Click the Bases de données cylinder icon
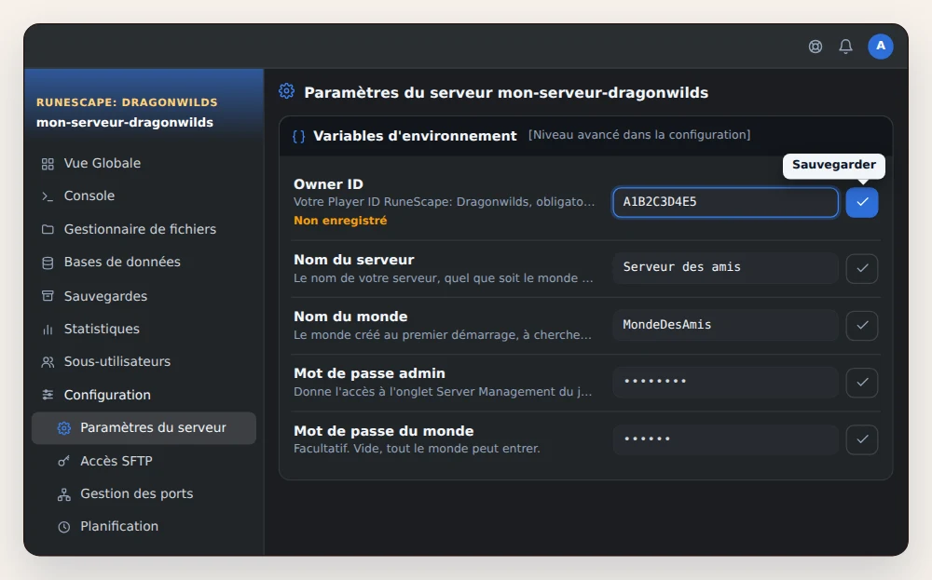Screen dimensions: 932x580 (x=48, y=263)
